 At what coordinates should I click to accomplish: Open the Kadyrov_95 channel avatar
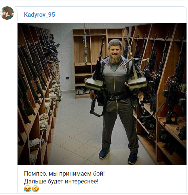7,13
